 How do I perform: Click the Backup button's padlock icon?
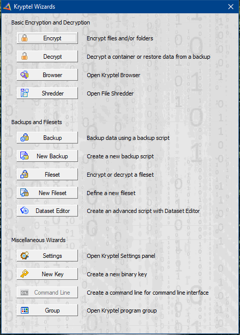point(24,138)
